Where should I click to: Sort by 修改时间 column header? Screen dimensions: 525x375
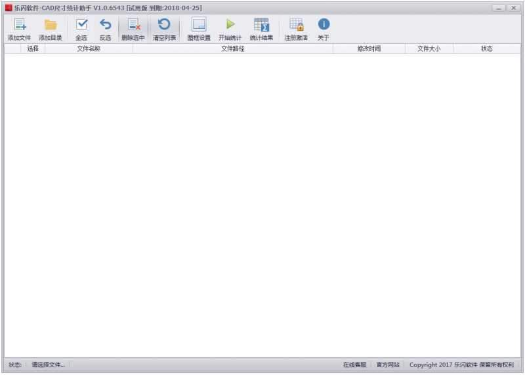368,49
